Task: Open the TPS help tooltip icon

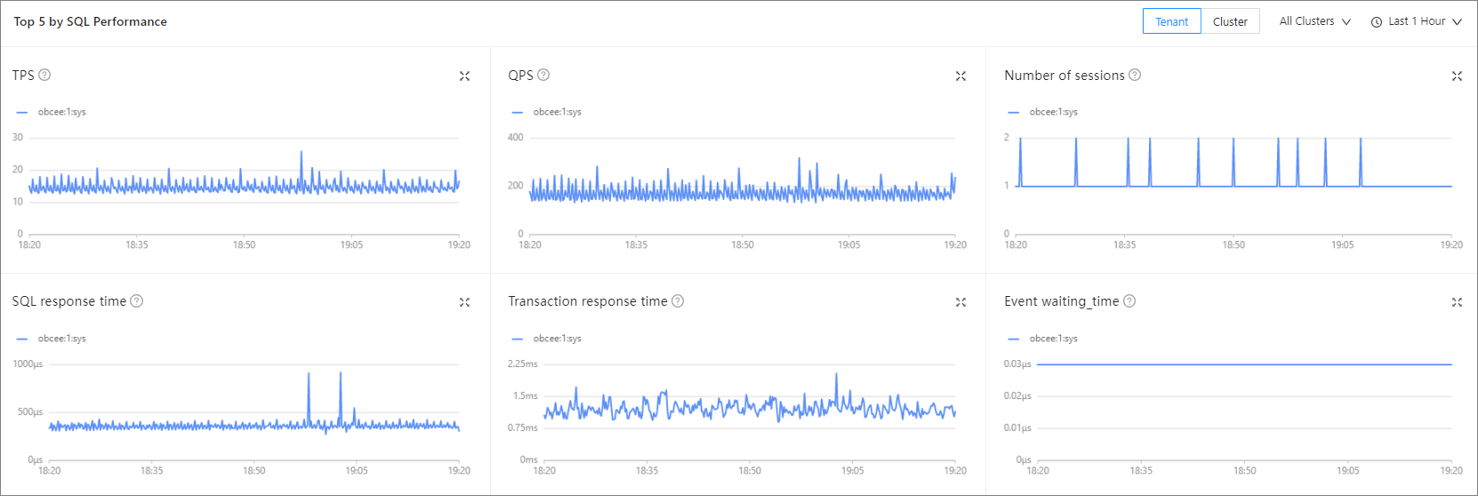Action: 44,76
